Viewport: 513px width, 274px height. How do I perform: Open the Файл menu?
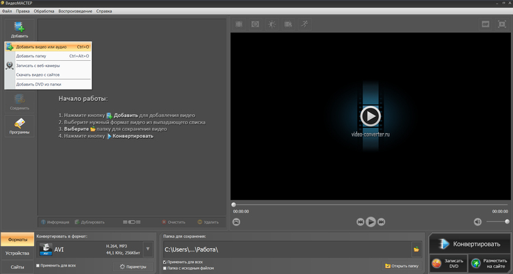(x=7, y=11)
